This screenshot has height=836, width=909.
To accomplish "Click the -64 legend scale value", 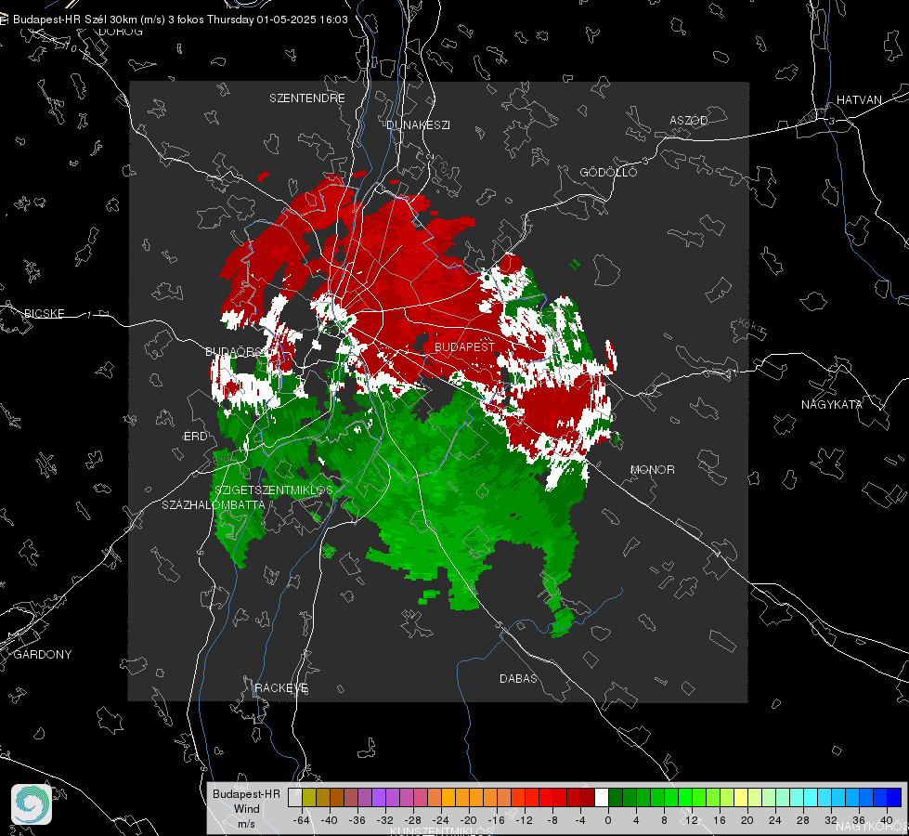I will [x=302, y=820].
